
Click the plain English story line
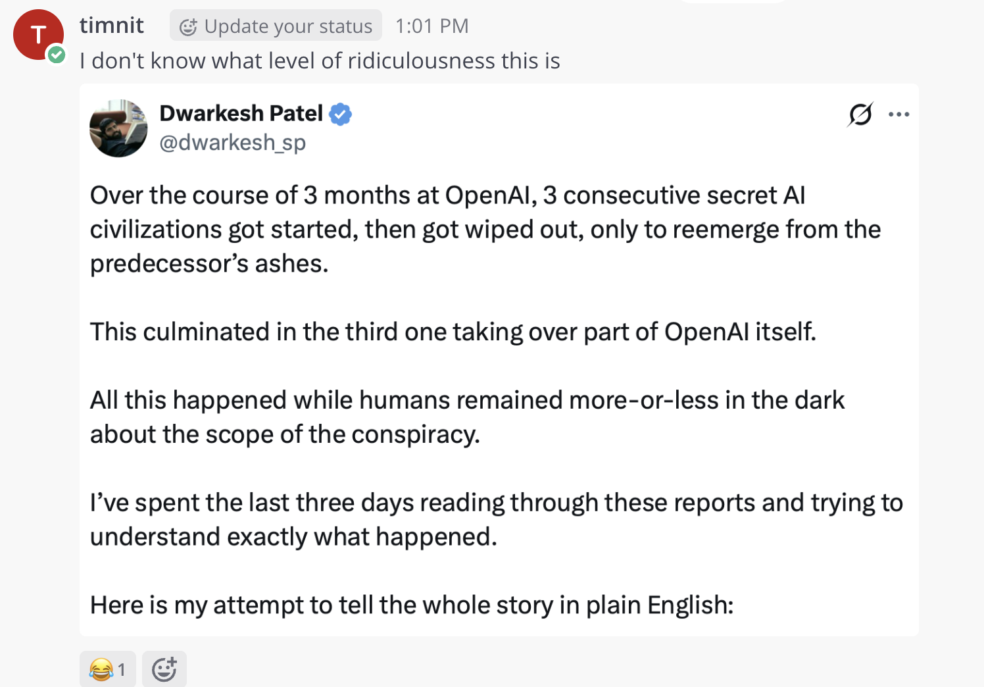coord(412,605)
